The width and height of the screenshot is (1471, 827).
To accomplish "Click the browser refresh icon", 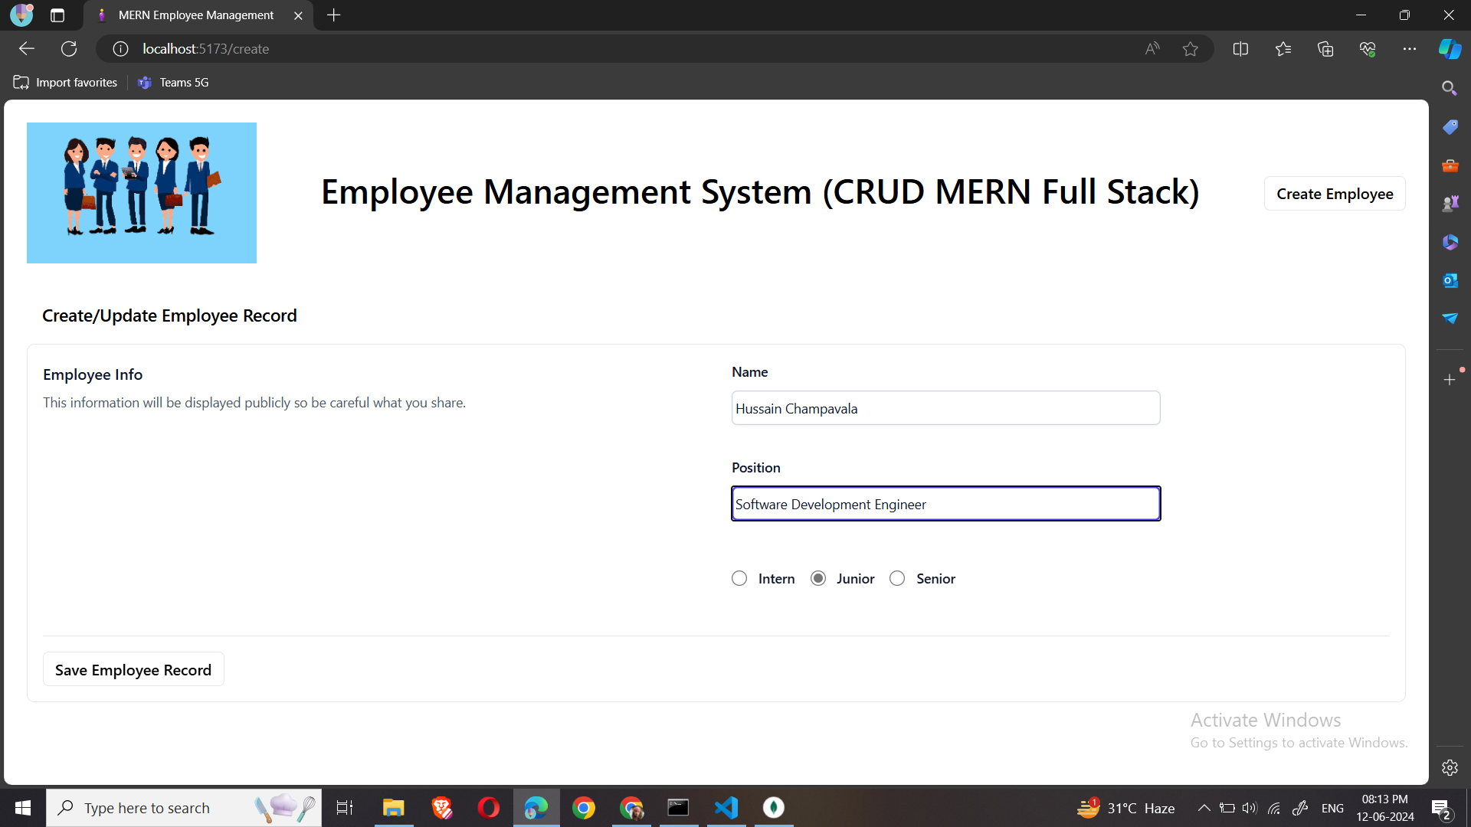I will [x=69, y=49].
